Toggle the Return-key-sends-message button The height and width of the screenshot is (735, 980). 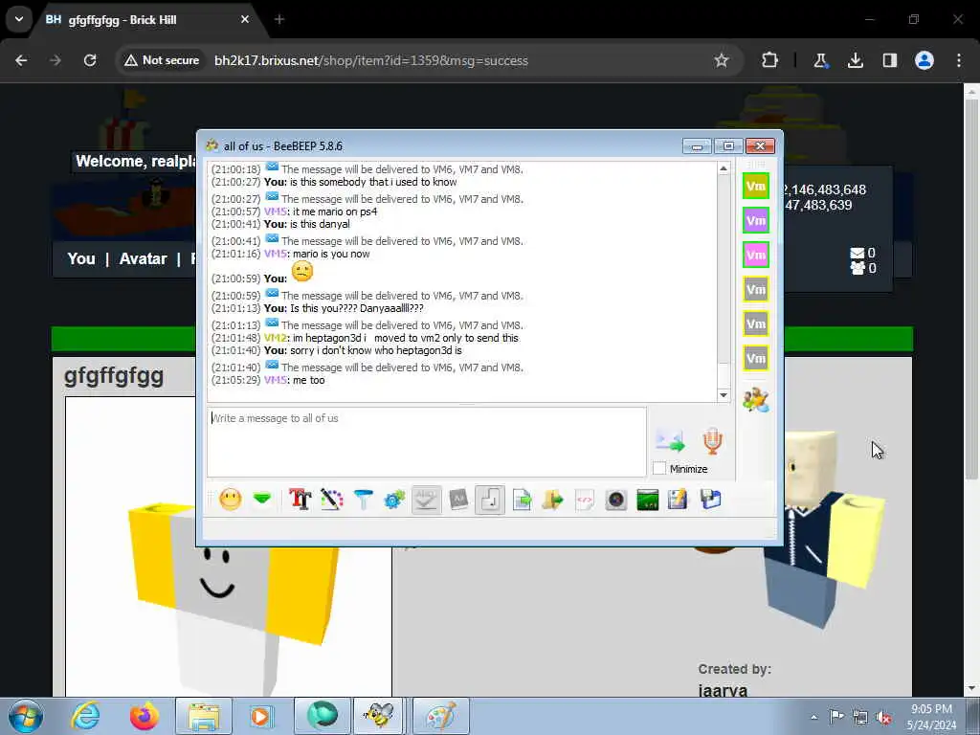tap(490, 500)
